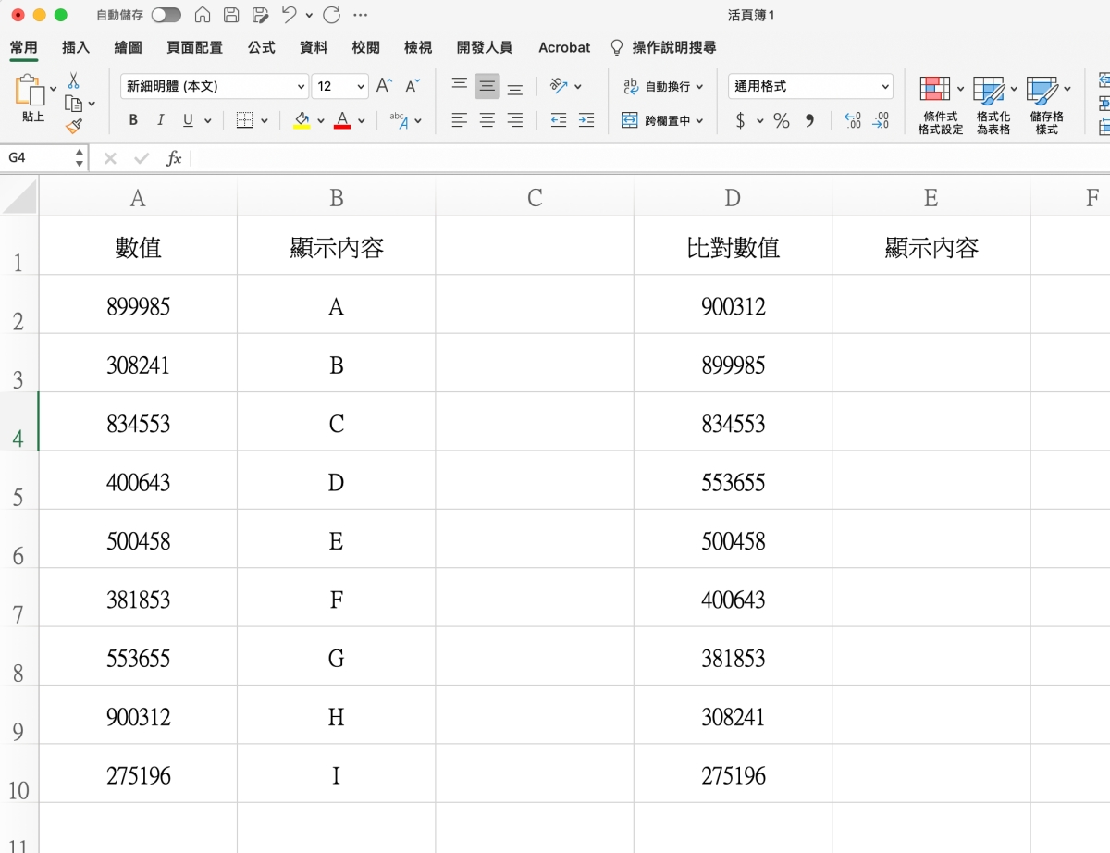Switch to the 公式 ribbon tab
Screen dimensions: 1110x853
[x=261, y=47]
